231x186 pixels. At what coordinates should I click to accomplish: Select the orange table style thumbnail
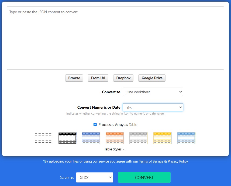point(115,138)
